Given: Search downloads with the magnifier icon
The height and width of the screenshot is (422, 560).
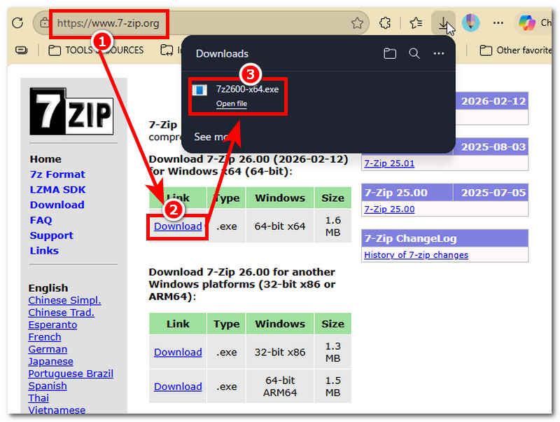Looking at the screenshot, I should point(414,53).
